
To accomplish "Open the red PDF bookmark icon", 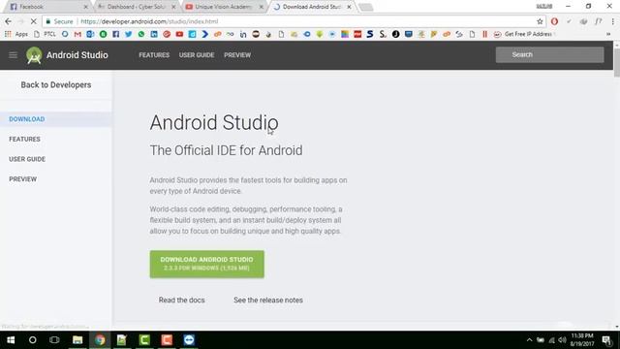I will tap(357, 35).
